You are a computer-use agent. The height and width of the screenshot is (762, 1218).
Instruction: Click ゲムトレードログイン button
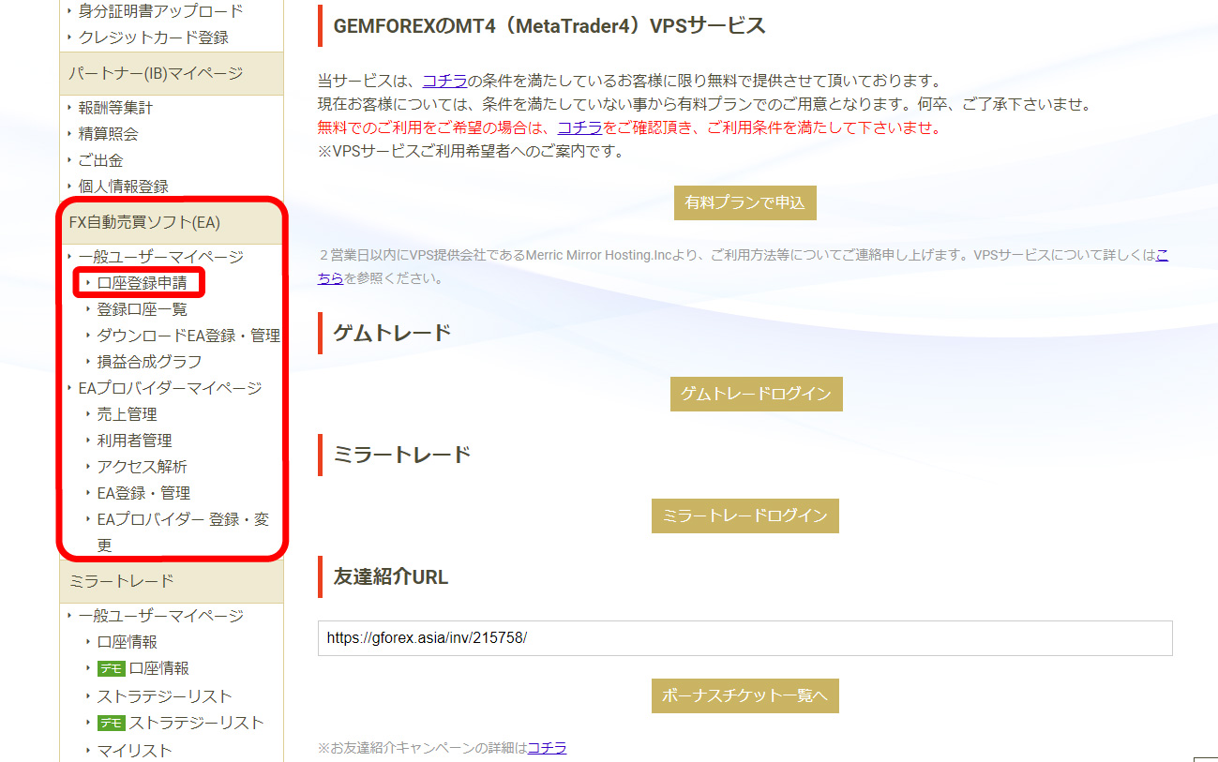pyautogui.click(x=757, y=394)
